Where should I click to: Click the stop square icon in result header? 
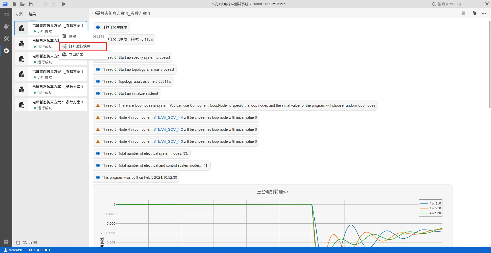[x=463, y=13]
